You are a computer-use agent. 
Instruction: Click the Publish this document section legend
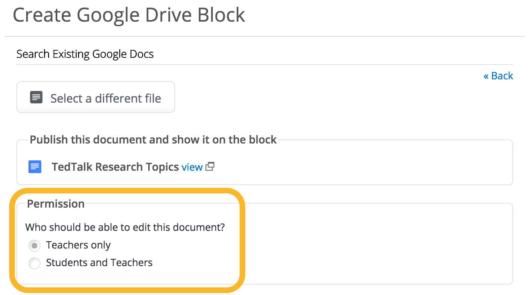point(153,139)
